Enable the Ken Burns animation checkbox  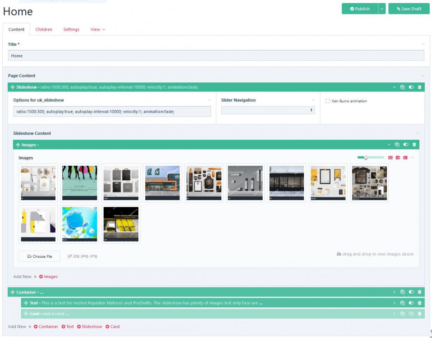[328, 101]
